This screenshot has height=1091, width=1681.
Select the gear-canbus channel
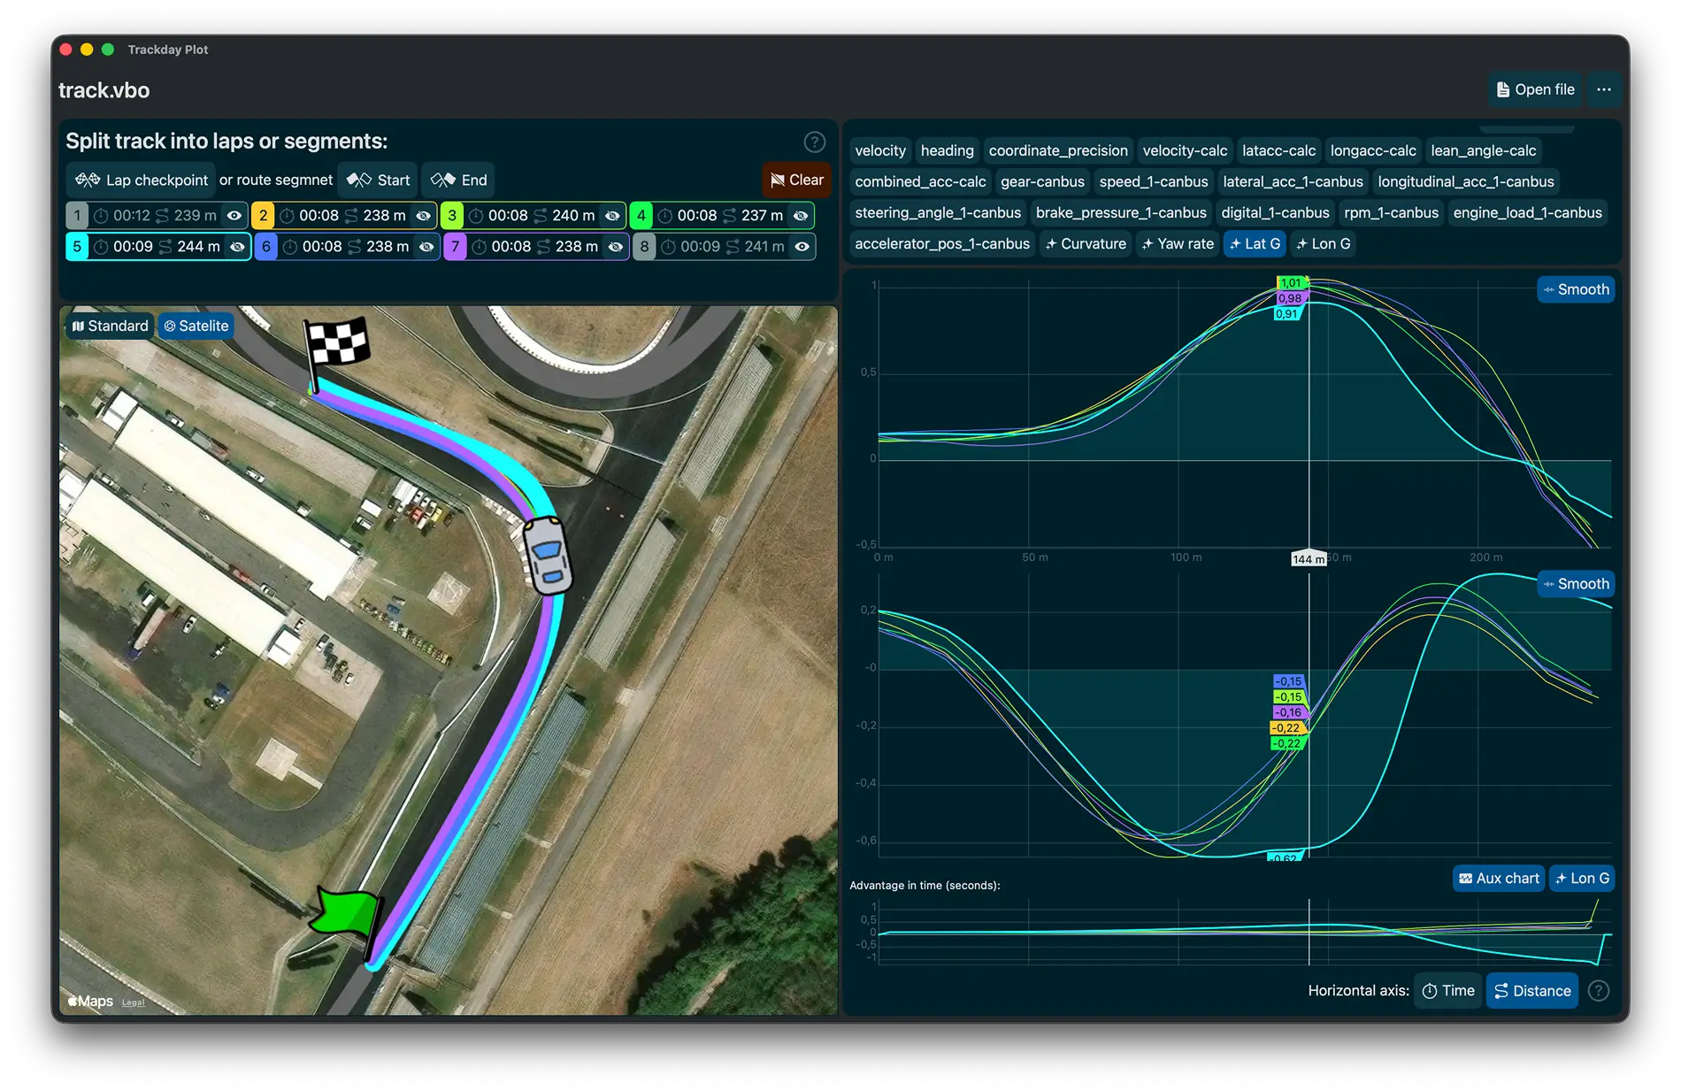tap(1042, 181)
